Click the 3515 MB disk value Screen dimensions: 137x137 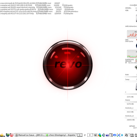click(x=130, y=112)
